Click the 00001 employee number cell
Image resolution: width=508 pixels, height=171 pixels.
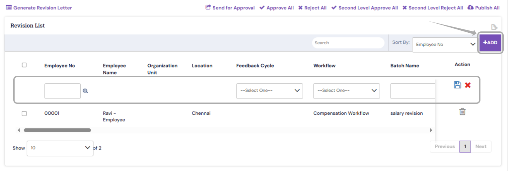pos(52,113)
